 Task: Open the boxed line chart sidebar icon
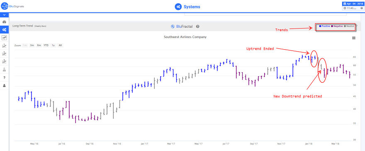click(x=4, y=37)
